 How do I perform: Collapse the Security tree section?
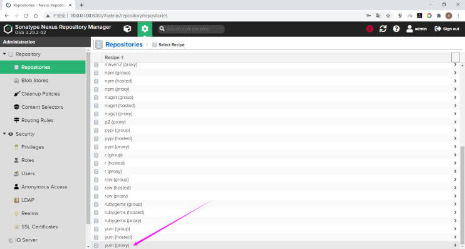click(x=4, y=133)
